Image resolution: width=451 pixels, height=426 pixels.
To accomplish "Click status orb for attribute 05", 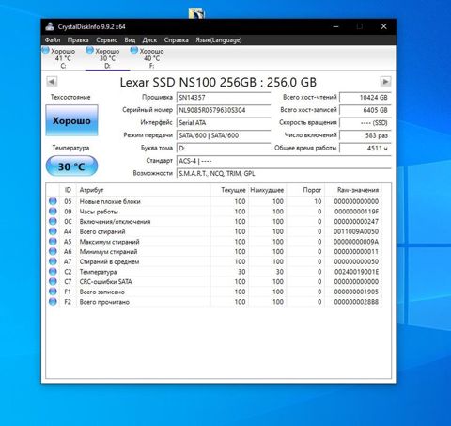I will point(53,201).
